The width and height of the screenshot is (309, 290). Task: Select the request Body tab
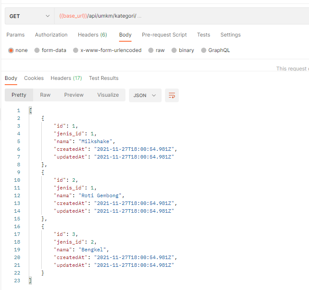(x=125, y=35)
